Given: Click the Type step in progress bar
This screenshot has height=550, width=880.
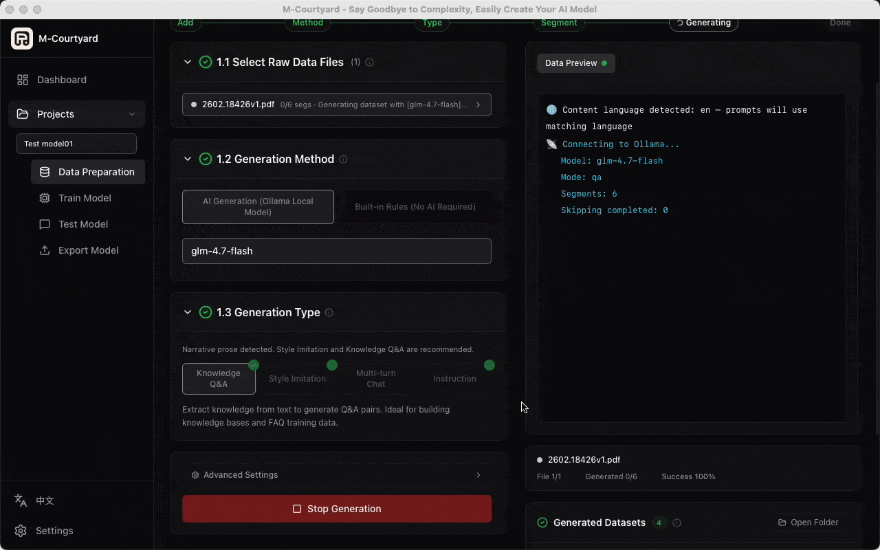Looking at the screenshot, I should (432, 23).
